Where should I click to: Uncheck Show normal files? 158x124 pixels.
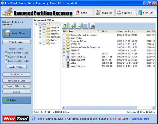6,53
